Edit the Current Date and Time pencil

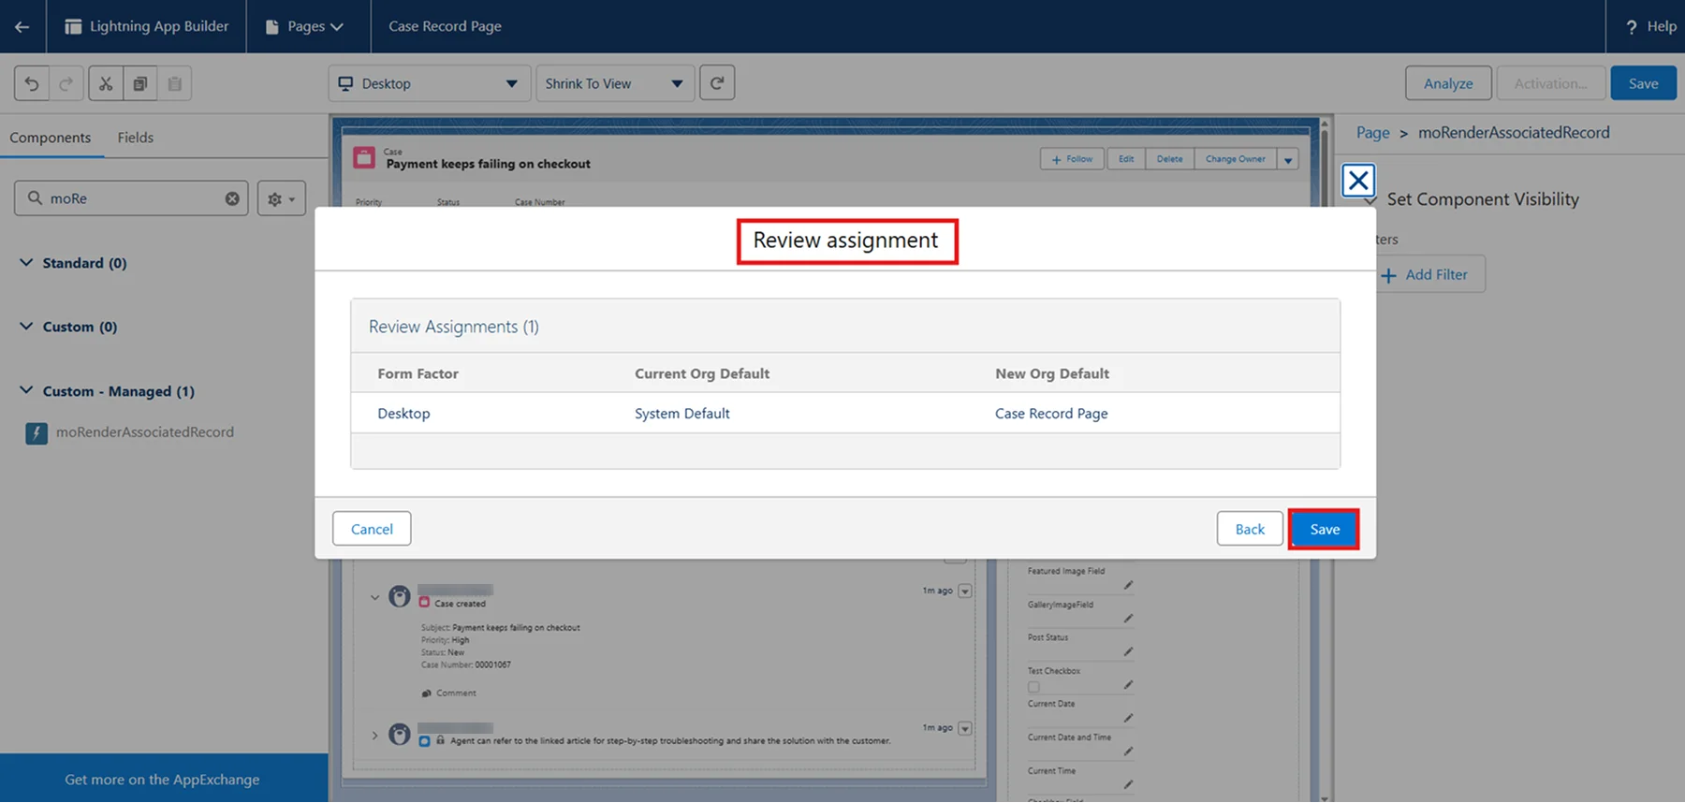point(1128,752)
